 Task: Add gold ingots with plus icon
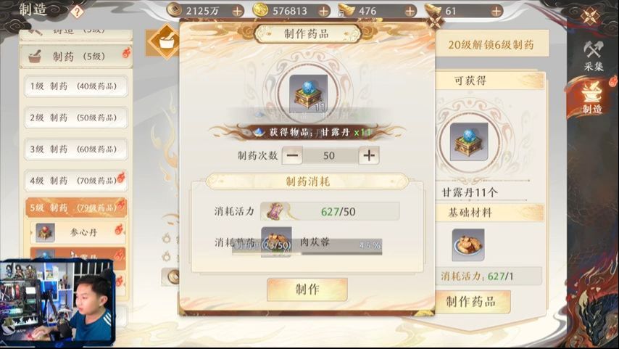point(497,11)
